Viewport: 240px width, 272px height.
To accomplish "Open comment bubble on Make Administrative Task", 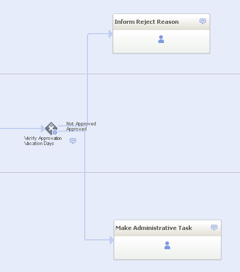I will [x=214, y=227].
